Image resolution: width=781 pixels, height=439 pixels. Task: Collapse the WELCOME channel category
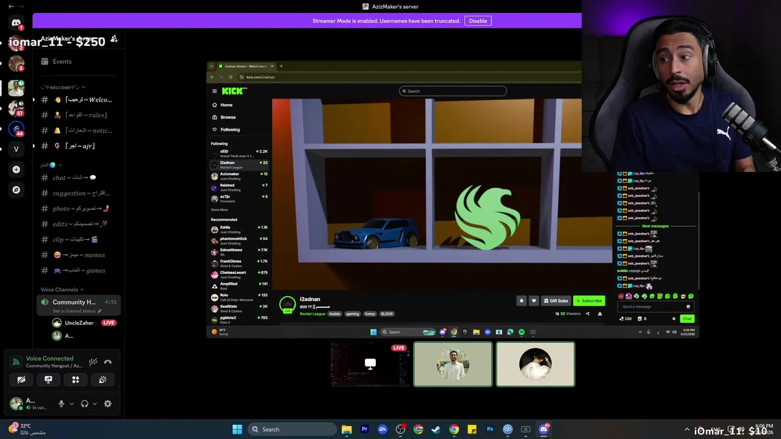point(63,87)
